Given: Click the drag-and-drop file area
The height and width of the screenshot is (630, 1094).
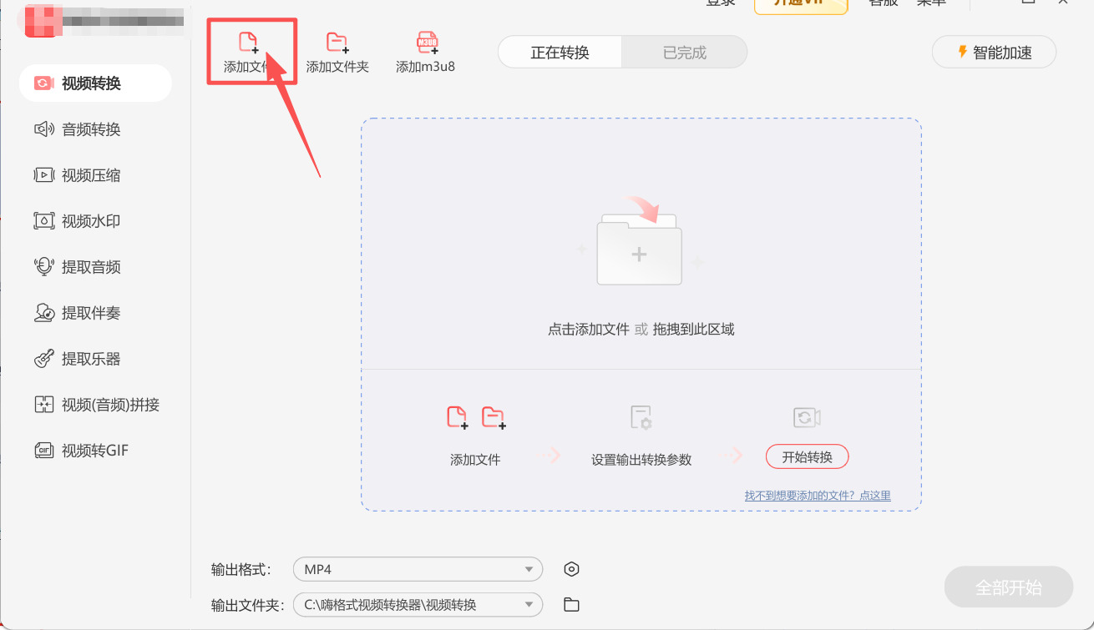Looking at the screenshot, I should click(x=640, y=250).
